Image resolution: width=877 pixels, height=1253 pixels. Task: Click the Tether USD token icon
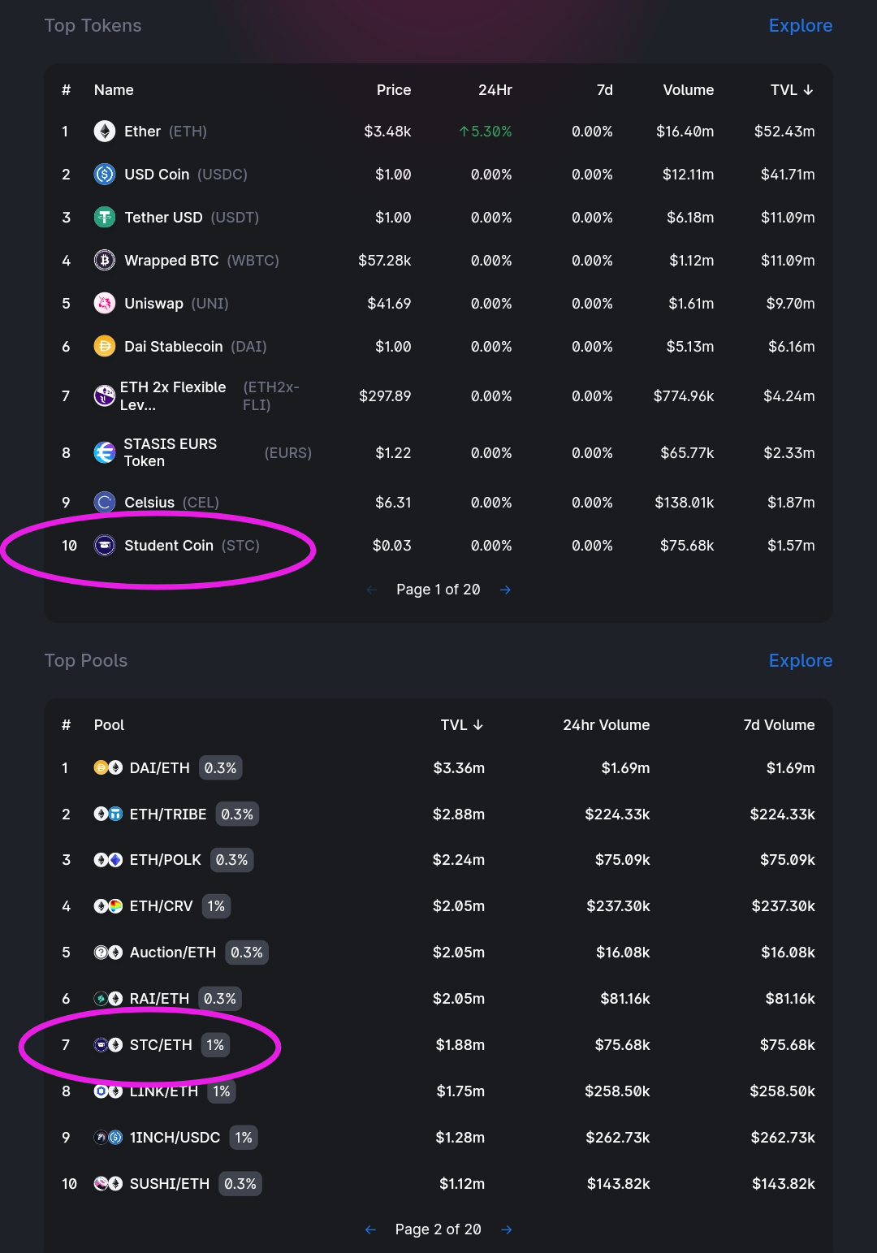[104, 217]
